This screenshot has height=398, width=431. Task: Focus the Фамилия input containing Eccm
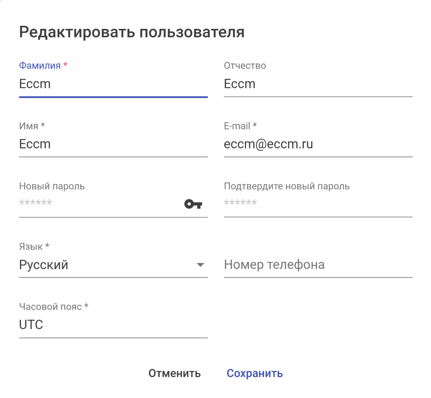point(113,84)
